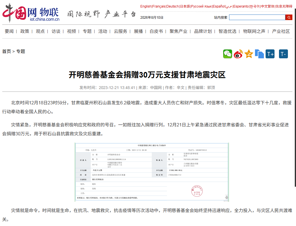Open the 智造优选 navigation menu item

coord(227,31)
